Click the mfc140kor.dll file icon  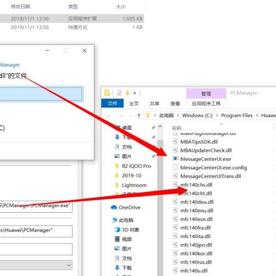[x=175, y=253]
